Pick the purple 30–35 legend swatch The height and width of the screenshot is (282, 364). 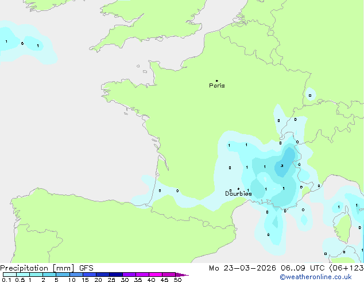click(x=129, y=275)
